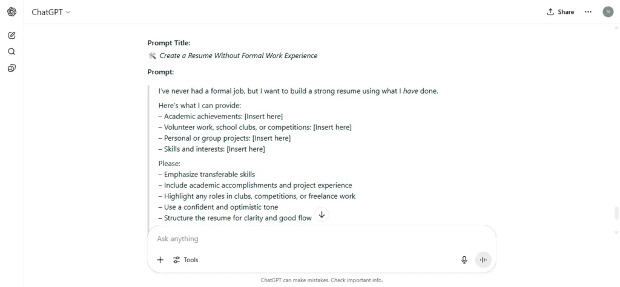
Task: Start voice mode with waveform button
Action: (x=483, y=260)
